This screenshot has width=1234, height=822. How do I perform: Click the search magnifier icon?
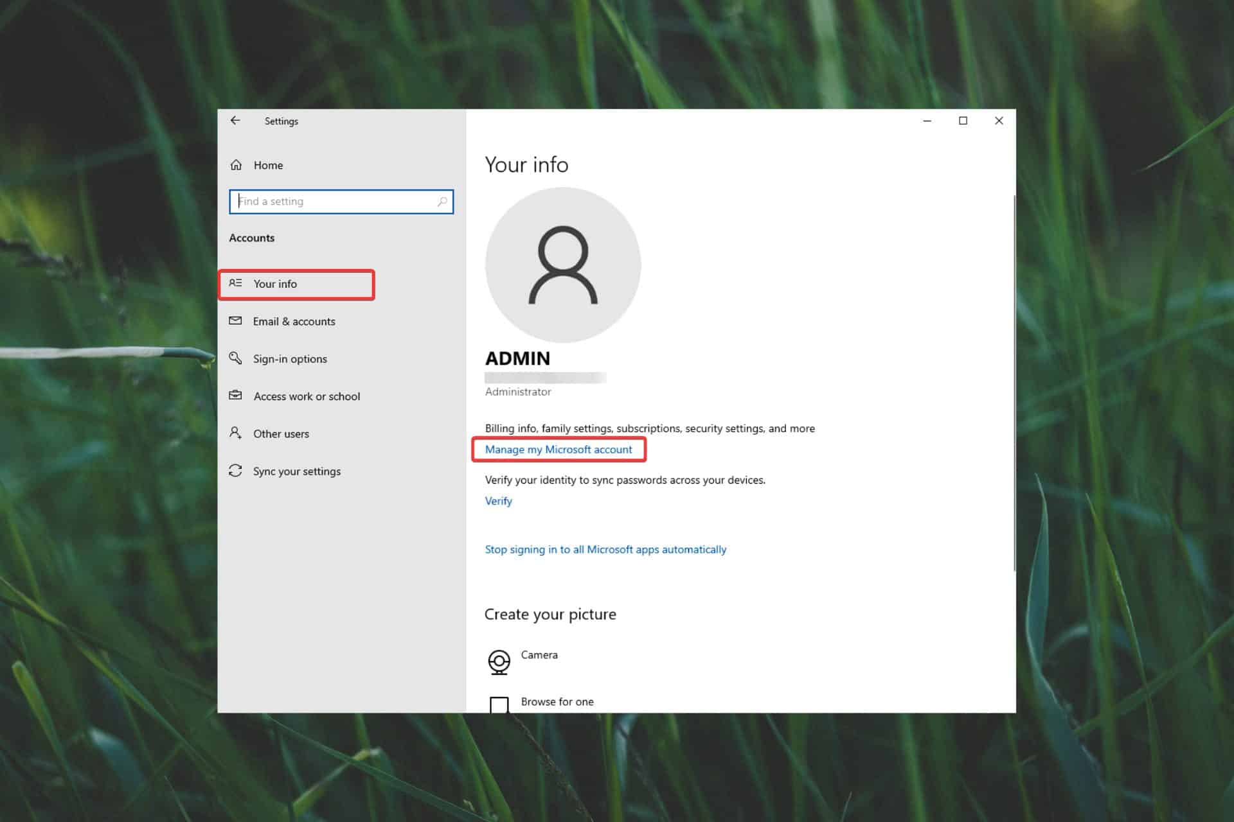pos(442,202)
